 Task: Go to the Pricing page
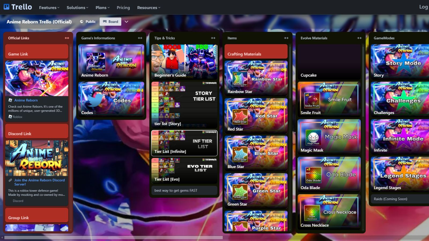123,7
